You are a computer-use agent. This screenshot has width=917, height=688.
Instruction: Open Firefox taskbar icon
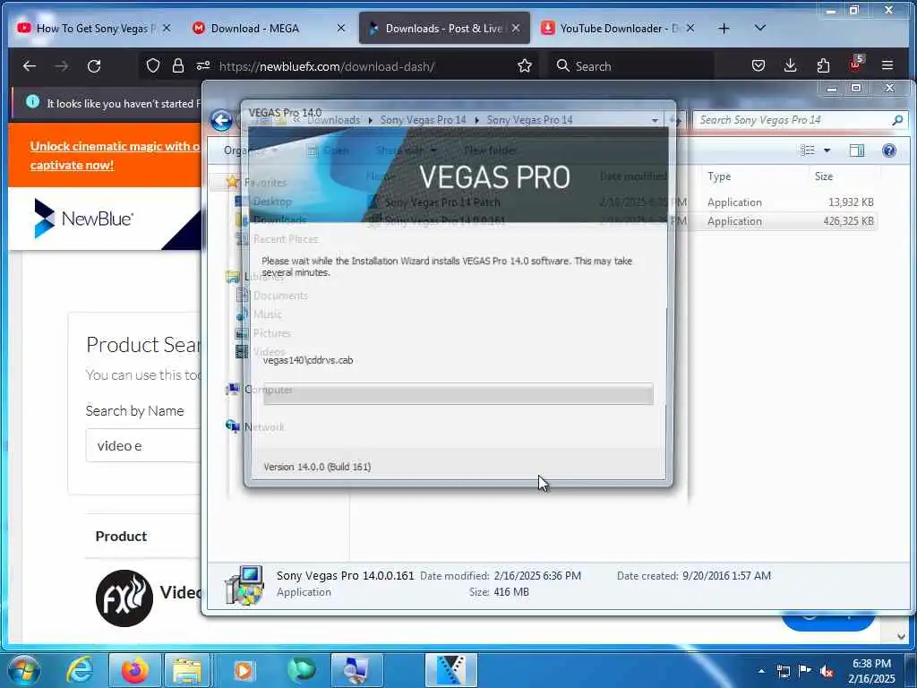134,670
